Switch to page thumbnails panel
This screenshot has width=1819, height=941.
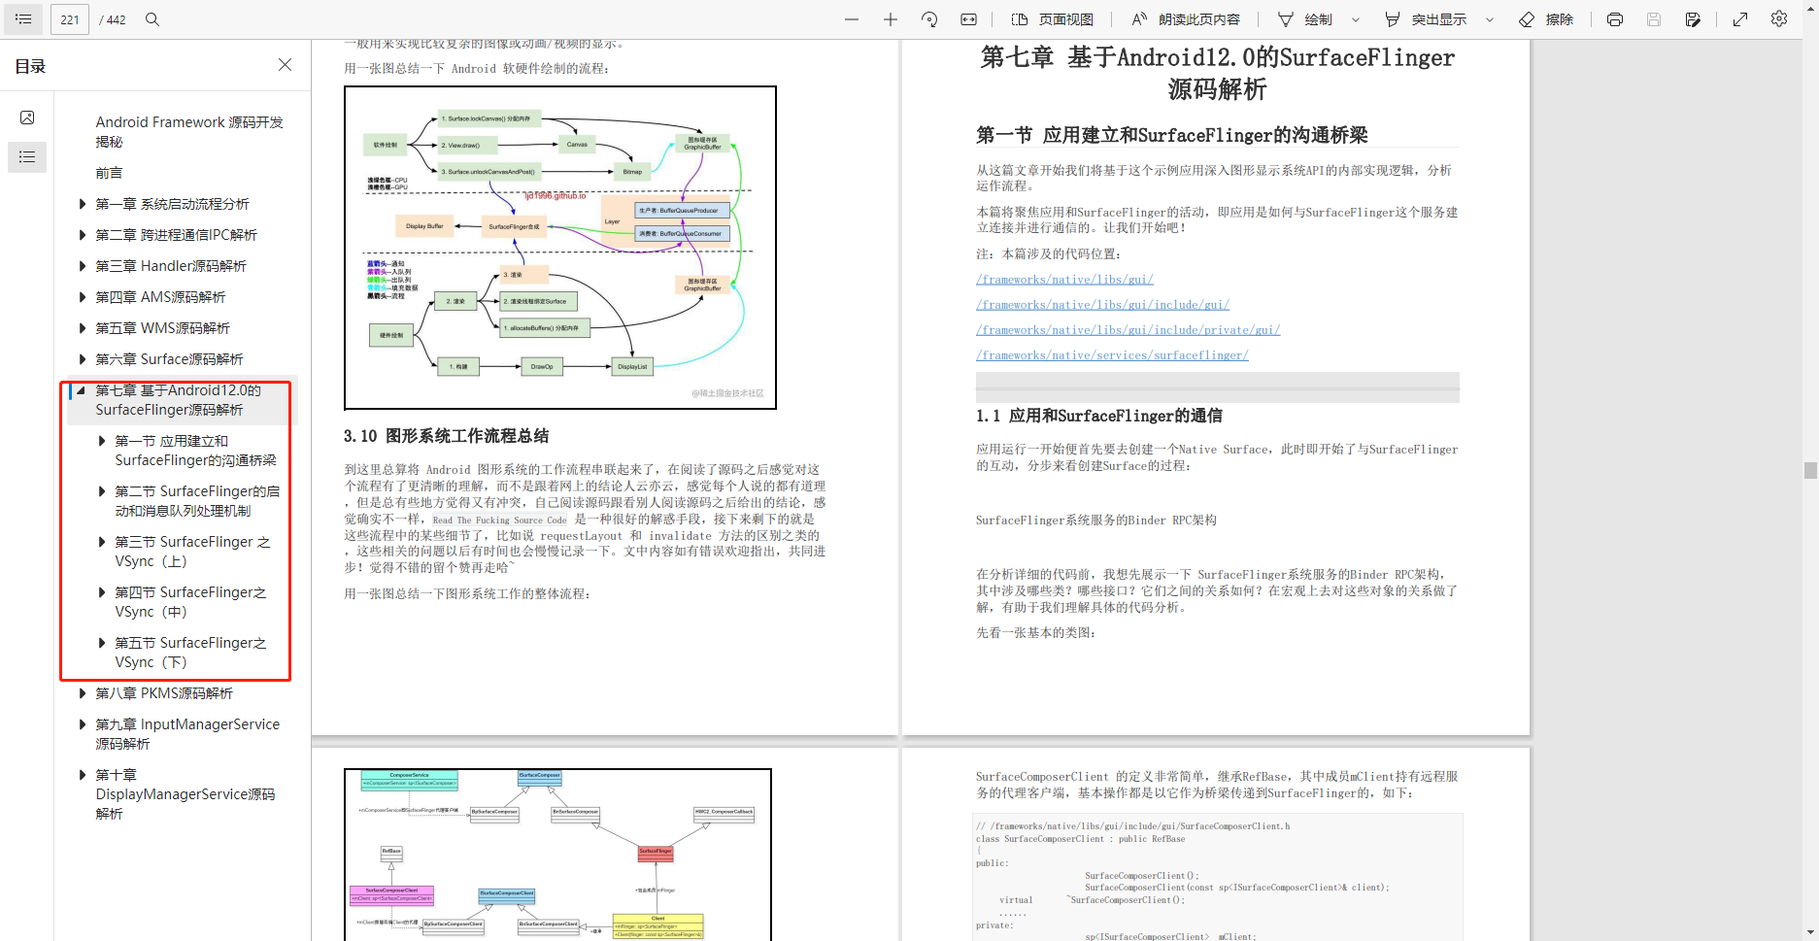(27, 117)
